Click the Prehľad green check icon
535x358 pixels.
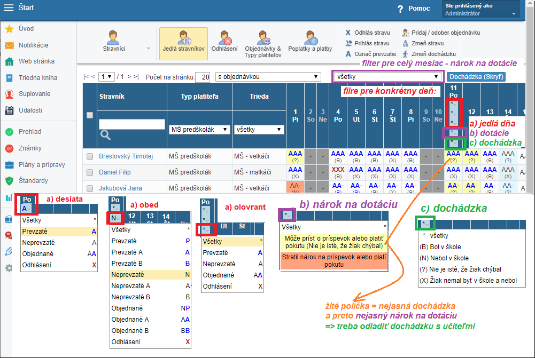(x=9, y=132)
